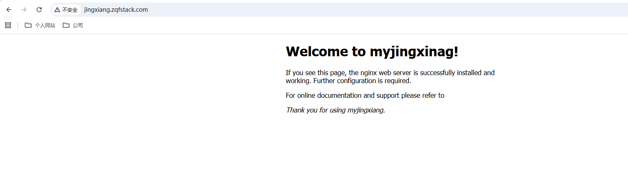The image size is (628, 191).
Task: Click the word myjingxiang in italic text
Action: [366, 110]
